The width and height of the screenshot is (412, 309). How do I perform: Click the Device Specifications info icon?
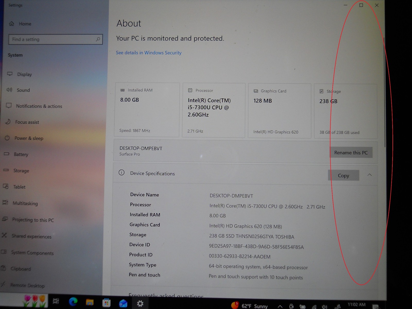pos(122,173)
